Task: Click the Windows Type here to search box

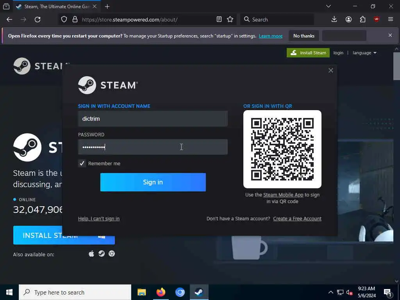Action: (75, 292)
